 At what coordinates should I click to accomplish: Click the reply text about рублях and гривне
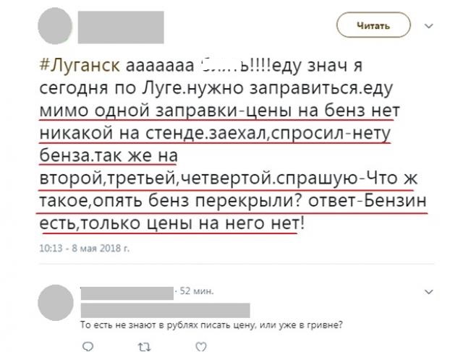click(211, 325)
